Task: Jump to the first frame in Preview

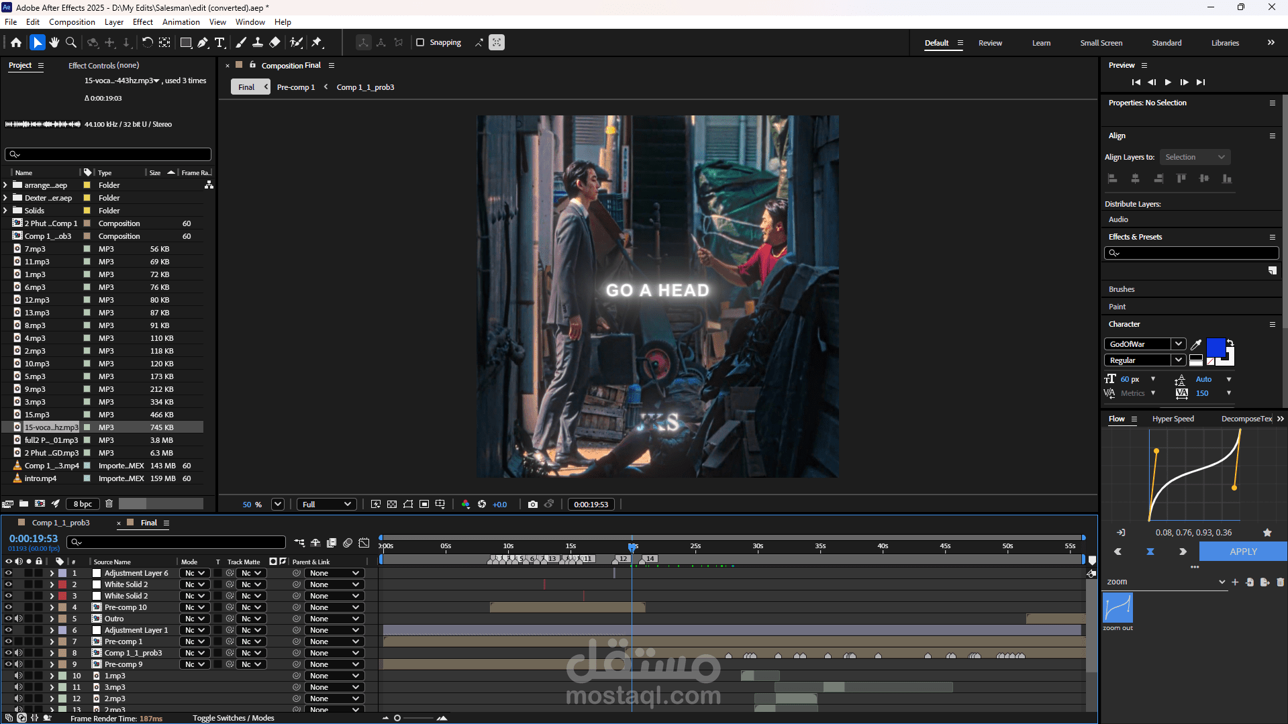Action: pos(1136,82)
